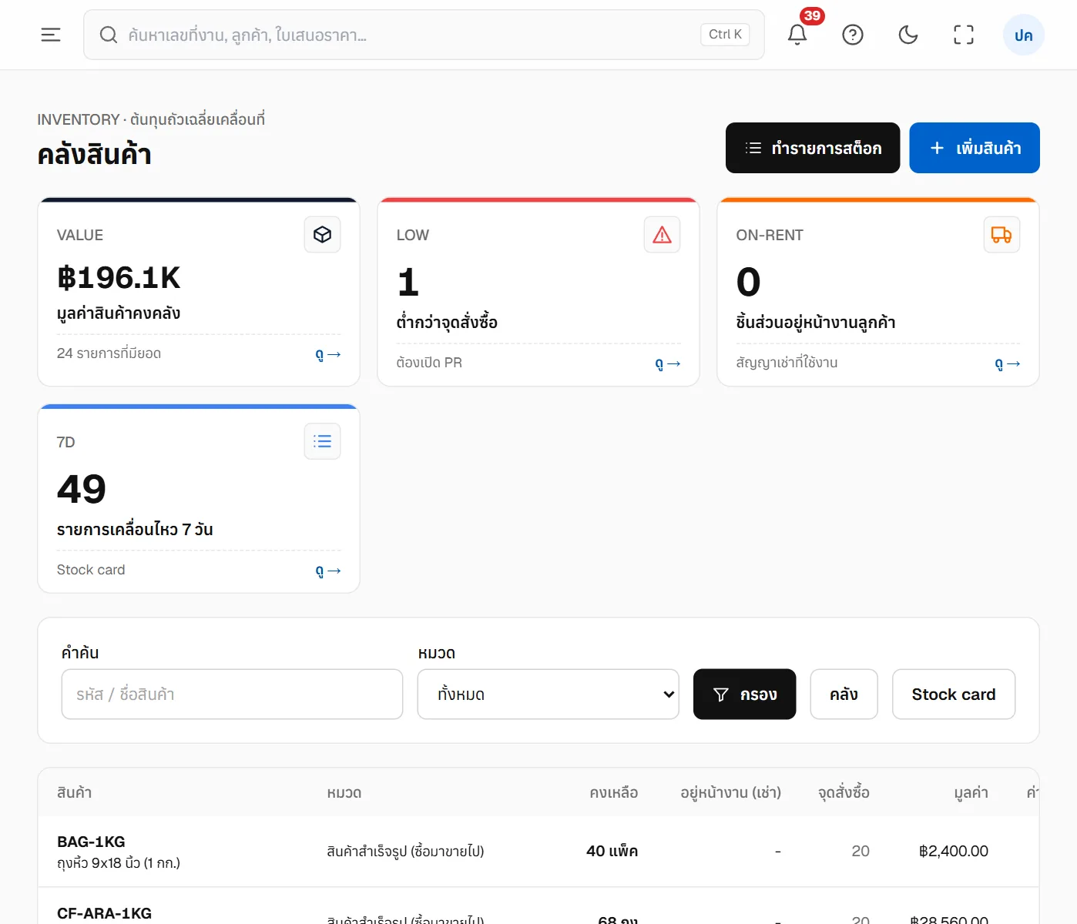Focus the รหัส / ชื่อสินค้า keyword field

coord(232,695)
